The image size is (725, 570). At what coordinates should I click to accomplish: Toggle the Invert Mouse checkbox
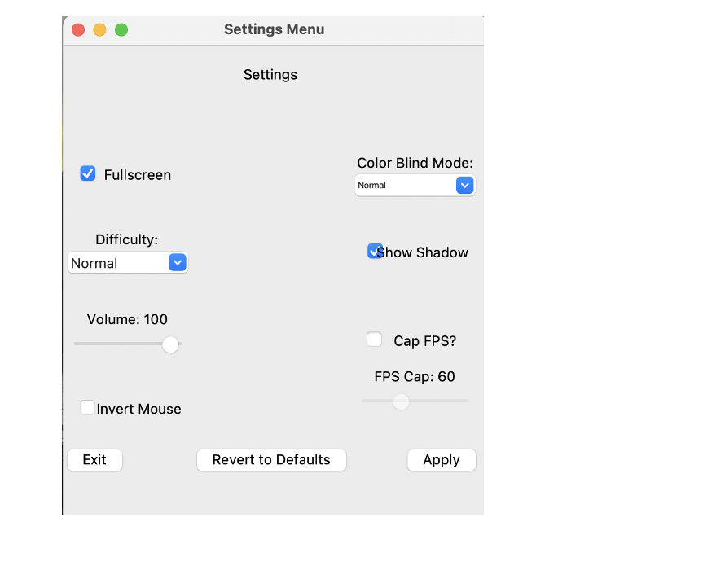point(87,408)
